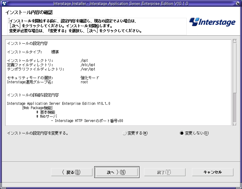Click the # 基本機能 line

tap(46, 112)
